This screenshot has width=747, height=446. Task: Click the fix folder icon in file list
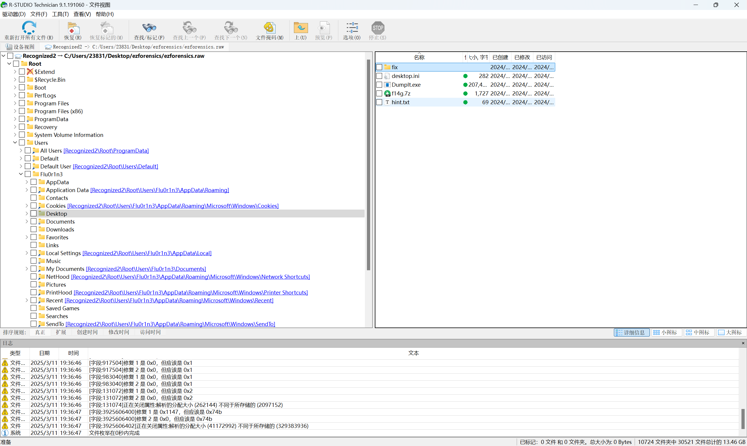(x=387, y=67)
